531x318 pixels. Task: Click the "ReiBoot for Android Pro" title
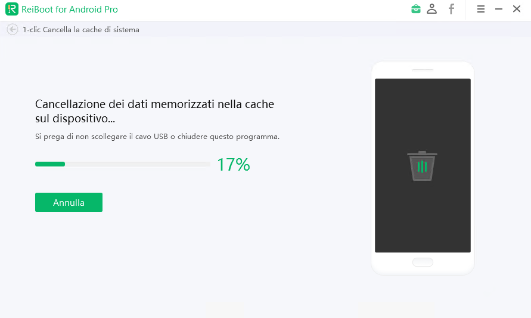[70, 10]
